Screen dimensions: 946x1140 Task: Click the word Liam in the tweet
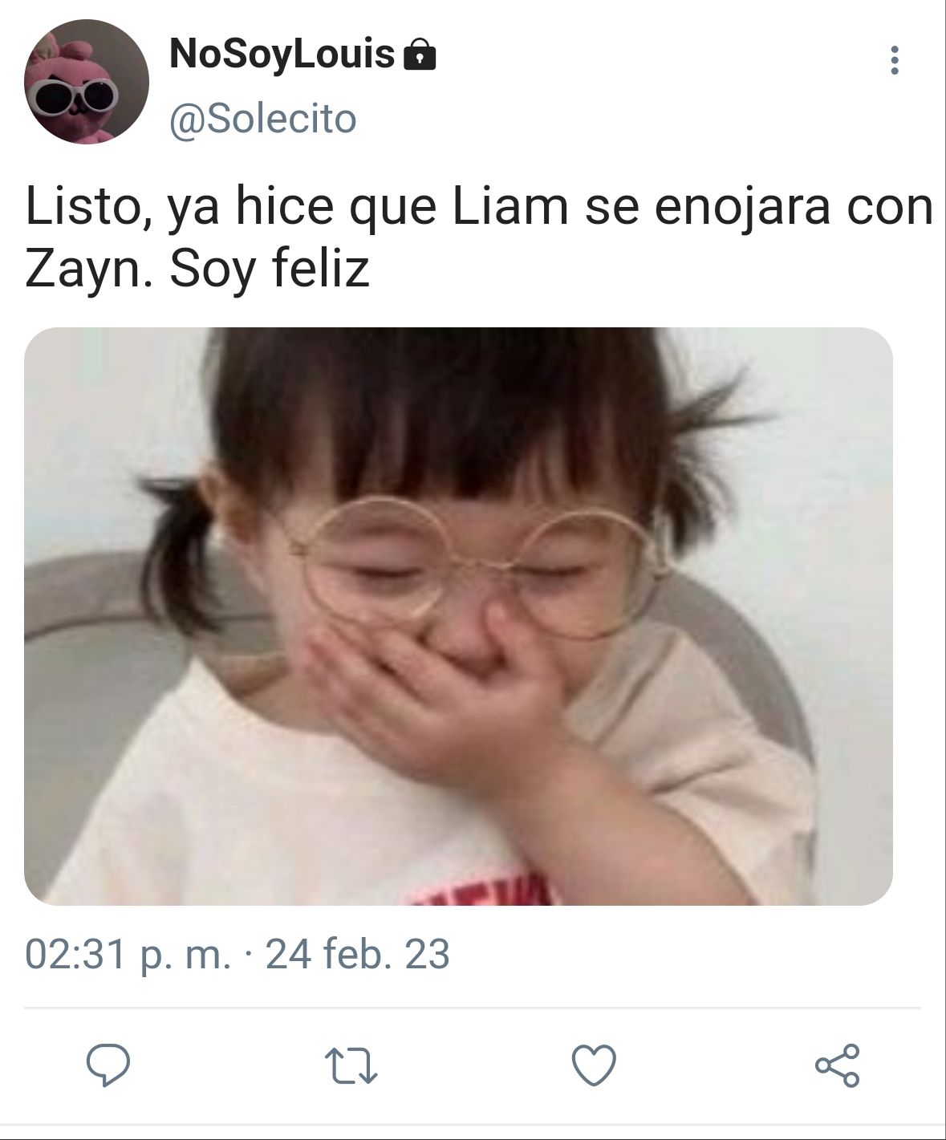click(510, 206)
